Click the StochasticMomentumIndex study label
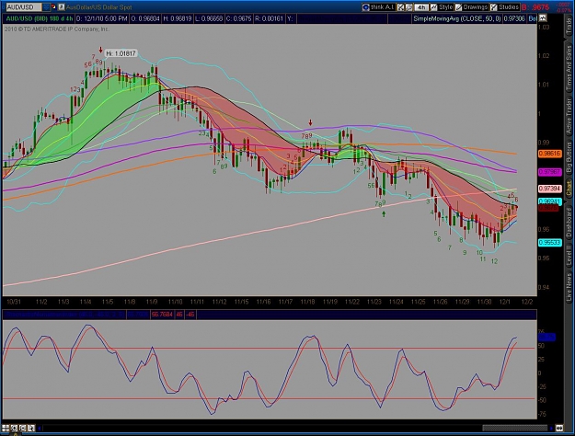575x436 pixels. pos(65,315)
